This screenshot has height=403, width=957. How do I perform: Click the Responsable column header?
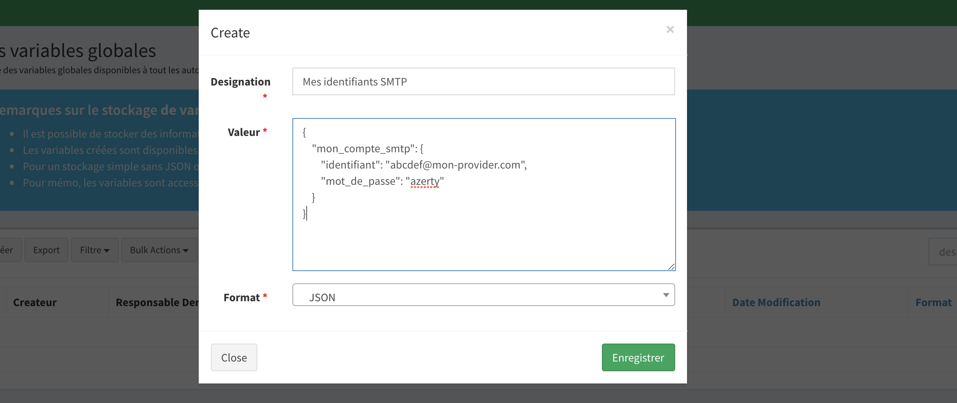pyautogui.click(x=157, y=302)
